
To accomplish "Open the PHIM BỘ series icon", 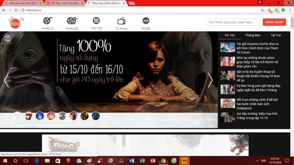I will (72, 21).
